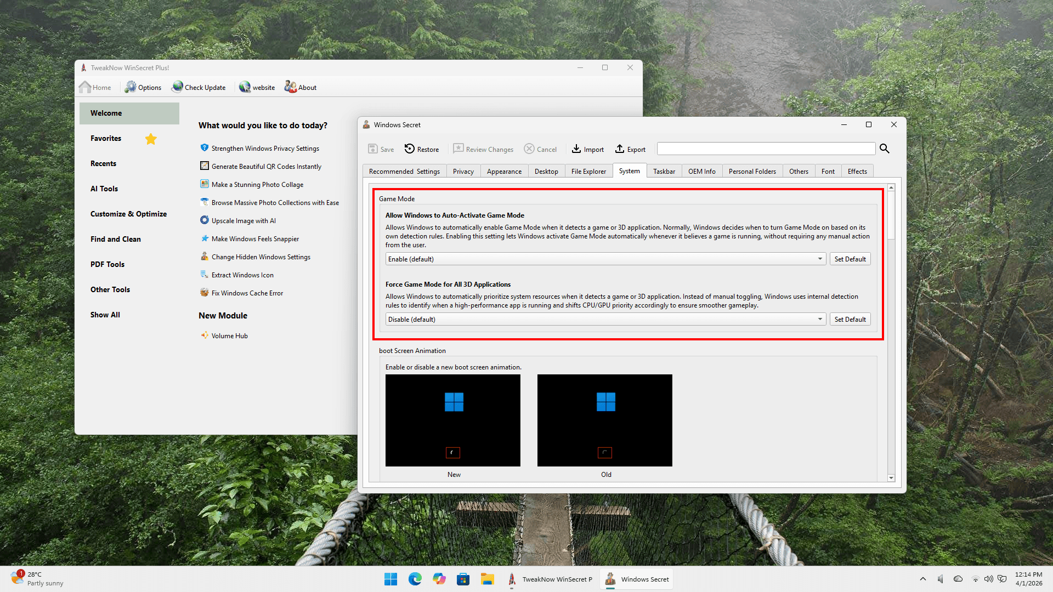The width and height of the screenshot is (1053, 592).
Task: Switch to the Taskbar tab
Action: pyautogui.click(x=664, y=172)
